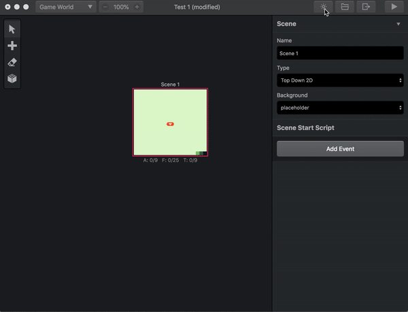Open the Background placeholder dropdown
Viewport: 408px width, 312px height.
(340, 108)
